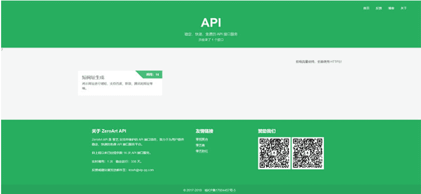Open 反馈 in the top navigation
Viewport: 421px width, 194px height.
tap(378, 8)
